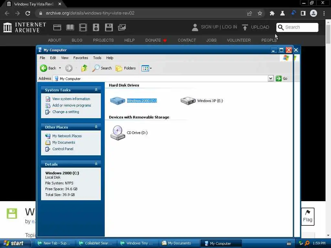This screenshot has height=248, width=331.
Task: Go up one folder level icon
Action: (x=84, y=68)
